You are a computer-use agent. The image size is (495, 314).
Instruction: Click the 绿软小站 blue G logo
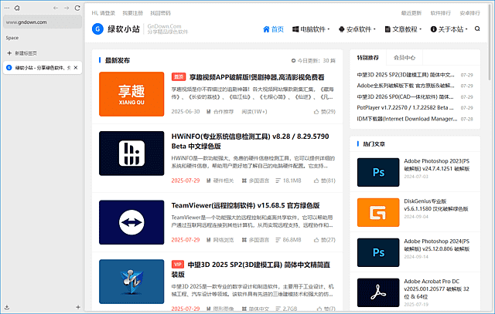97,29
